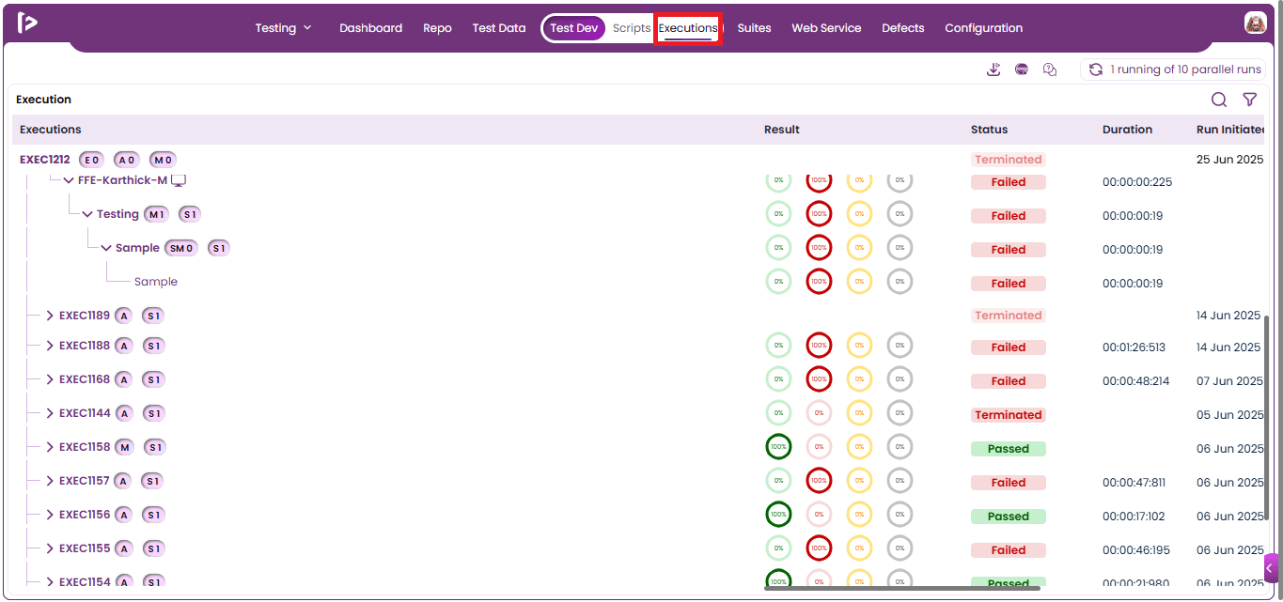Expand the EXEC1144 execution row
Screen dimensions: 1283x602
pyautogui.click(x=50, y=413)
